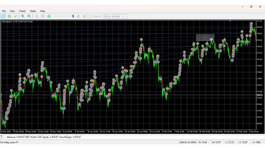Switch to line chart icon
This screenshot has width=265, height=149.
16,16
